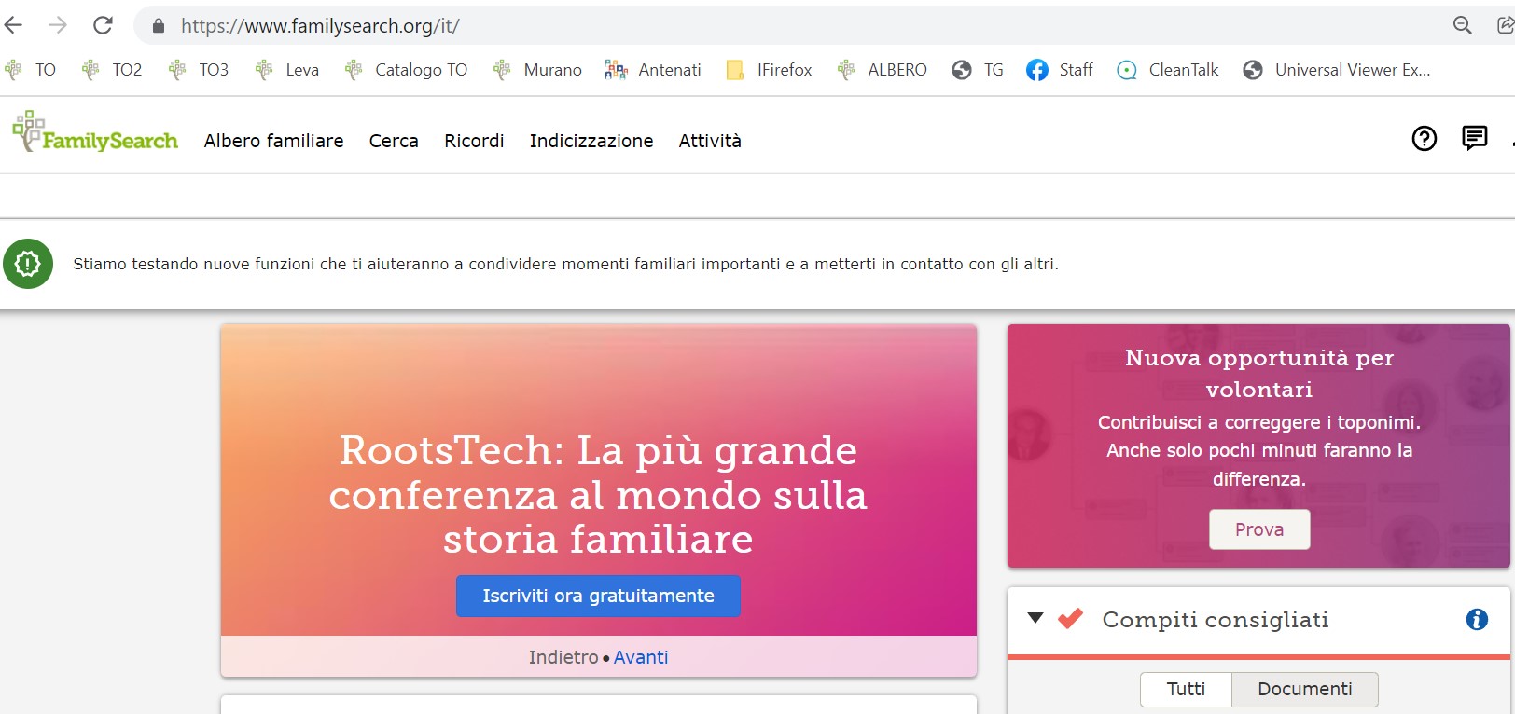Click Iscriviti ora gratuitamente button
This screenshot has width=1515, height=714.
coord(598,596)
